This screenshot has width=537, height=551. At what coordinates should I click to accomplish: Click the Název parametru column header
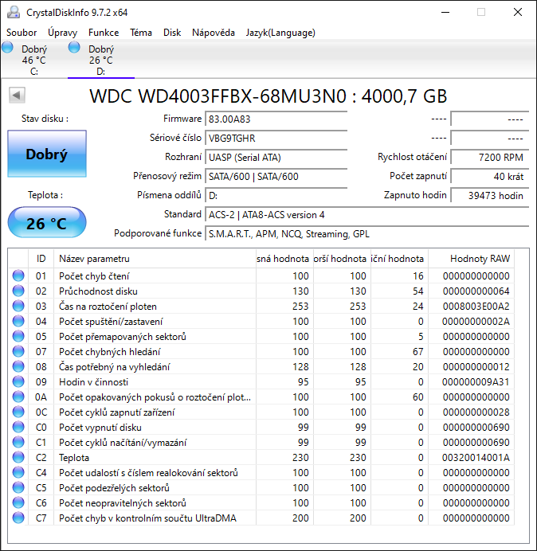(155, 259)
